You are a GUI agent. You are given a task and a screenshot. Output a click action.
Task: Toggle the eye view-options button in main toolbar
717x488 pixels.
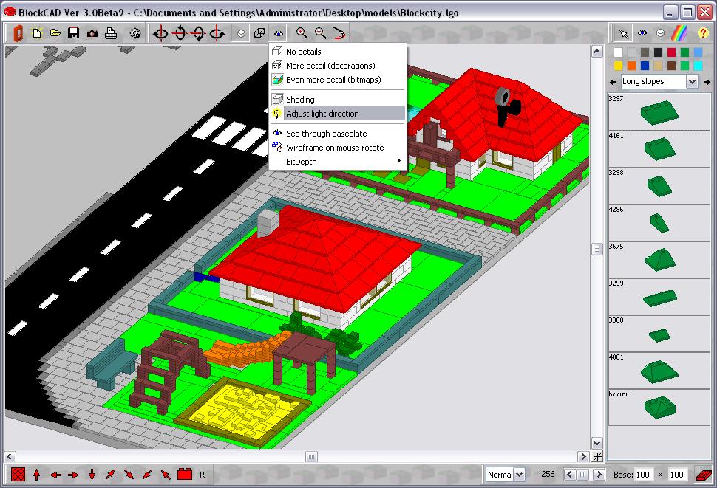[278, 33]
